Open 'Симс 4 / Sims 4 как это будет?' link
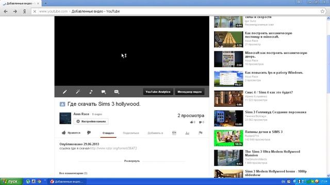330x185 pixels. pos(269,92)
